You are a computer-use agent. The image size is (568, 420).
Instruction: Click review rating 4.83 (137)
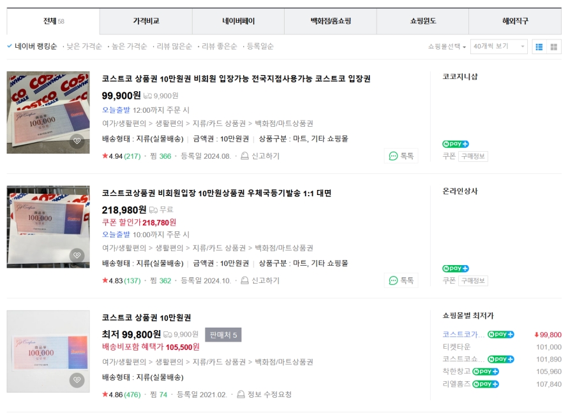(121, 280)
